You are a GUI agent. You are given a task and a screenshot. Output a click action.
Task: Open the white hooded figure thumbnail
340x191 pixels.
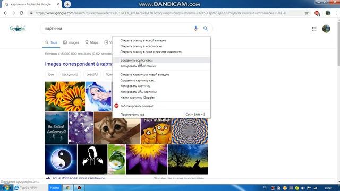tap(92, 159)
